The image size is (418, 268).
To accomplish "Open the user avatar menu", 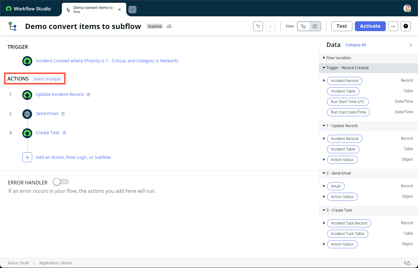I will (407, 8).
